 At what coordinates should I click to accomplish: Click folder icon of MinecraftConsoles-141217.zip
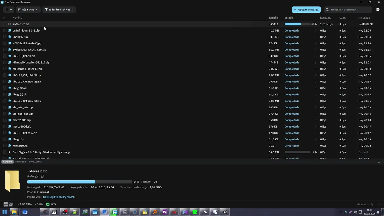coord(10,62)
